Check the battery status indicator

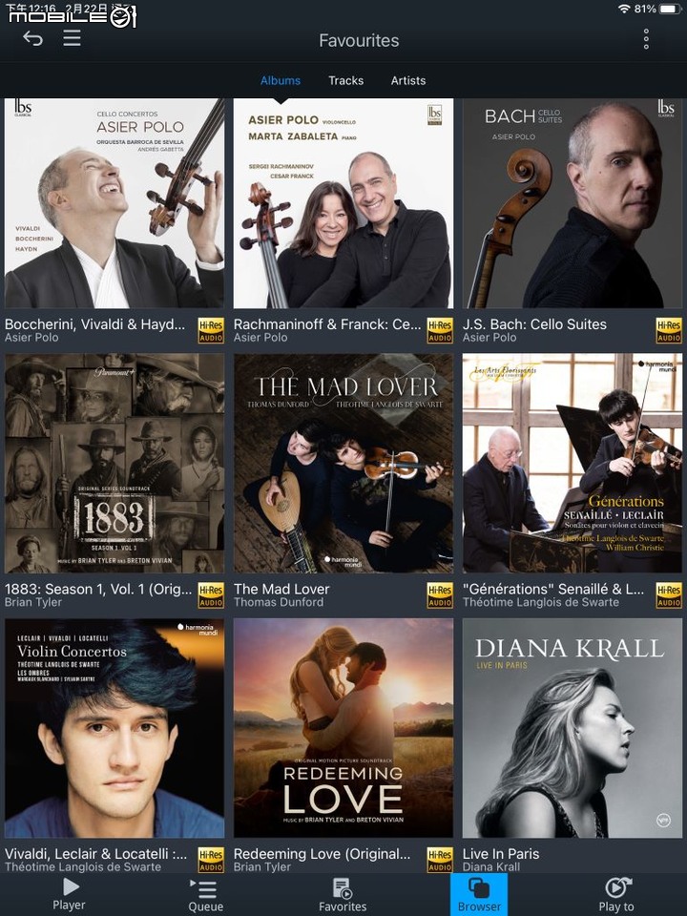[670, 9]
